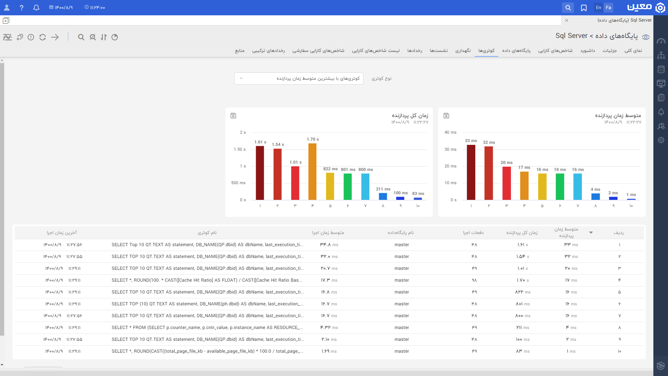Click the vertical scrollbar at left edge
The height and width of the screenshot is (376, 668).
tap(2, 198)
